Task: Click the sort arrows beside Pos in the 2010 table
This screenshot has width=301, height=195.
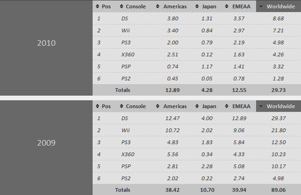Action: coord(97,6)
